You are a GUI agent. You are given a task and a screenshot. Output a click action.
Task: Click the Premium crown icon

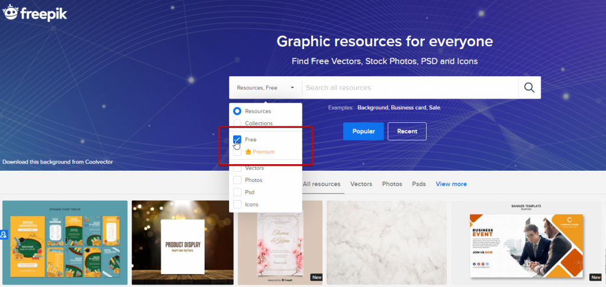[249, 152]
